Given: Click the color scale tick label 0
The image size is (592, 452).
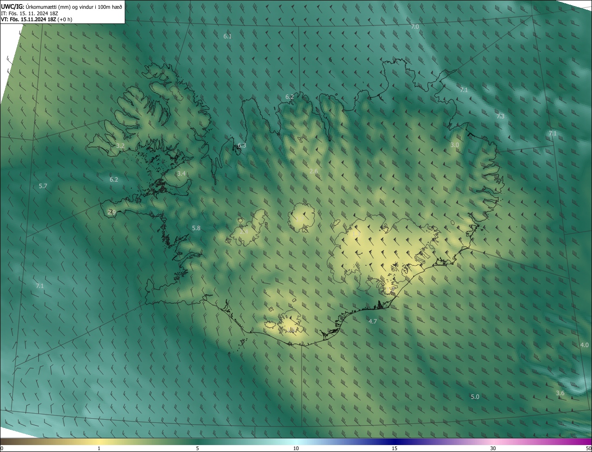Looking at the screenshot, I should tap(2, 449).
